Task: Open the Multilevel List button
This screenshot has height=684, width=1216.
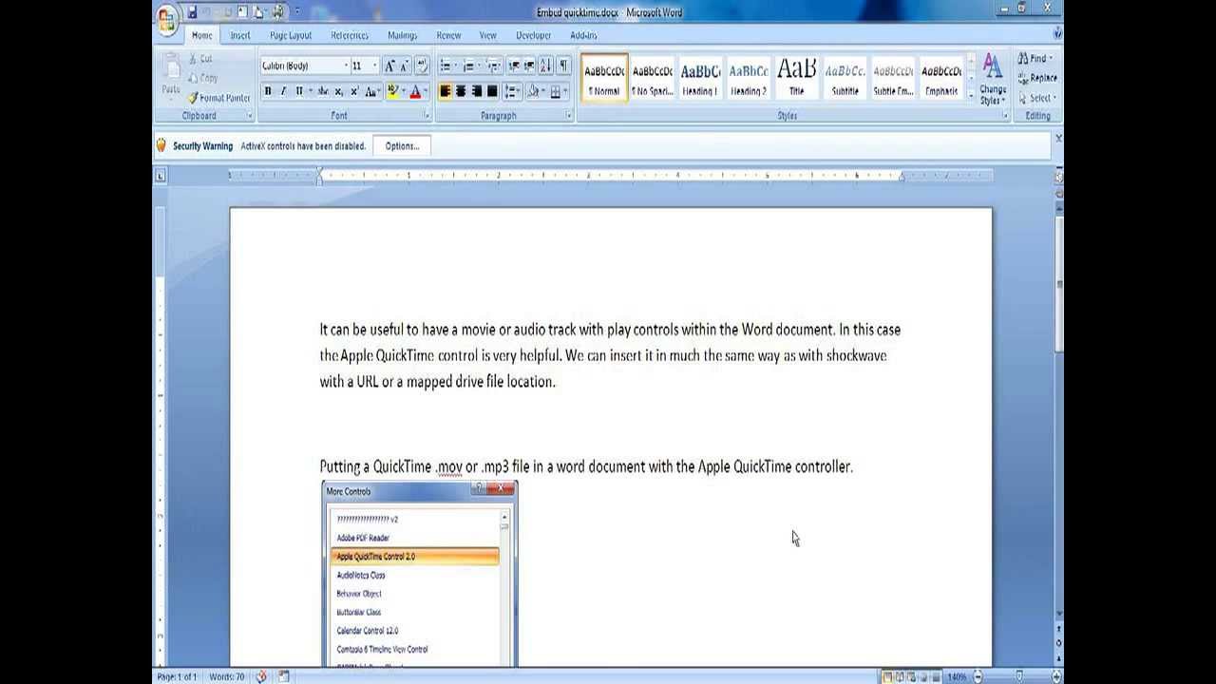Action: [x=493, y=66]
